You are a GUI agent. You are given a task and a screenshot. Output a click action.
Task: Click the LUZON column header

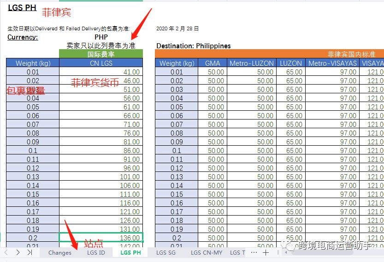[x=291, y=63]
